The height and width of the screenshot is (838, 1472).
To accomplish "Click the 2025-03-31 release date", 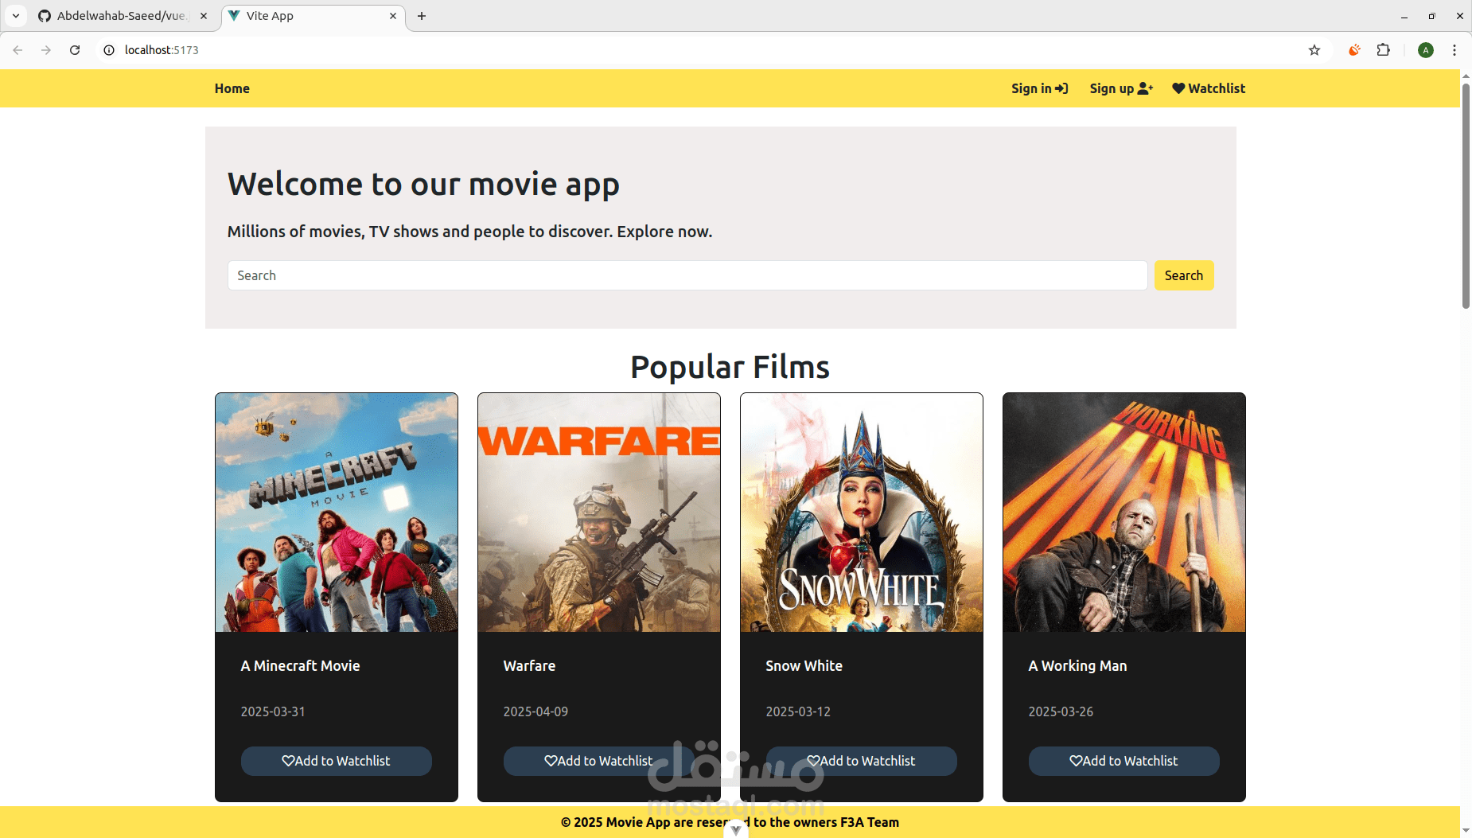I will [x=273, y=711].
